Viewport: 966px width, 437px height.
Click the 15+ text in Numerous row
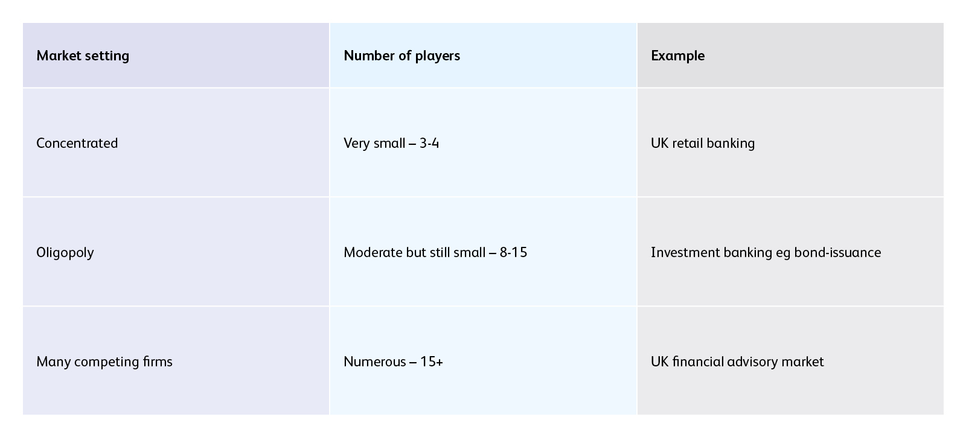[431, 362]
